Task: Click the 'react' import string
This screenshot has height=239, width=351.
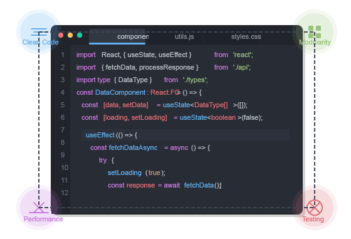Action: pos(243,55)
